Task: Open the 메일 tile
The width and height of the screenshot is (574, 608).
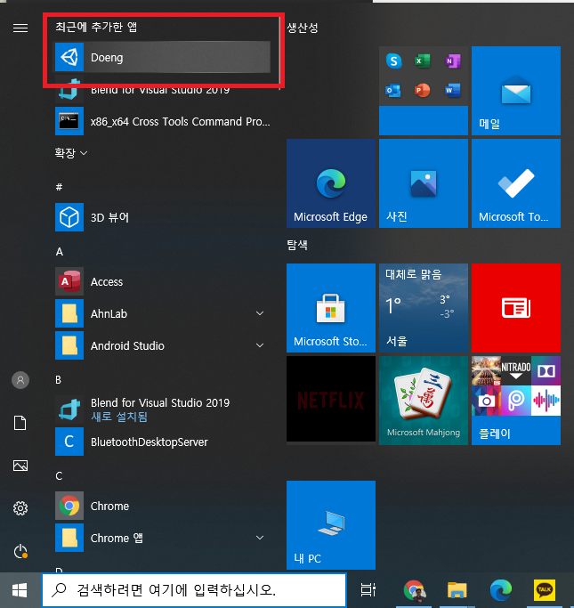Action: (x=516, y=91)
